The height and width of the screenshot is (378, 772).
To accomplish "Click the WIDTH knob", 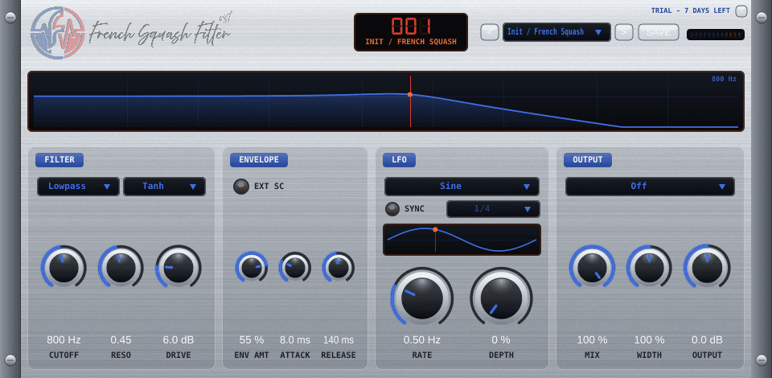I will [650, 268].
